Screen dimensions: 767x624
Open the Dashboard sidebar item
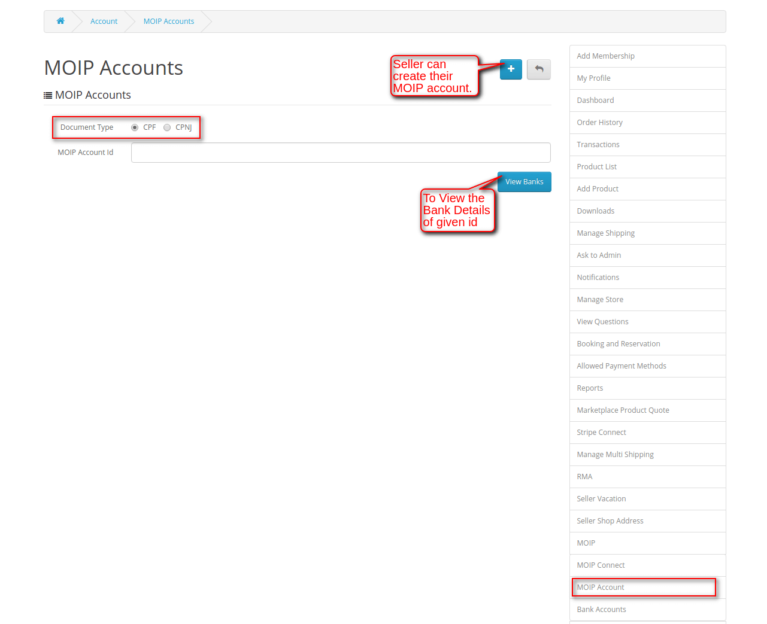[x=648, y=101]
